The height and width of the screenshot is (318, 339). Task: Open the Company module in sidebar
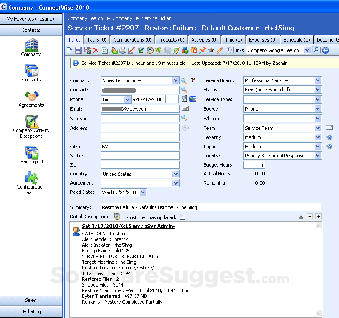point(31,48)
